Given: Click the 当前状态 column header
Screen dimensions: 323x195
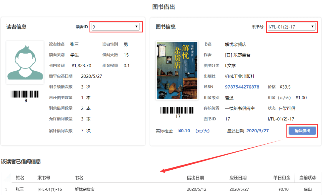Looking at the screenshot, I should (307, 178).
